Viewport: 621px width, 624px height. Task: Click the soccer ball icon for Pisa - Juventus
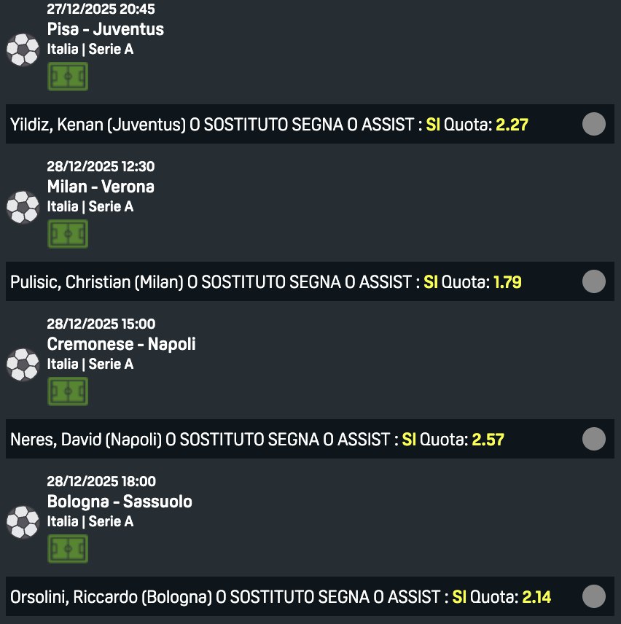tap(23, 49)
